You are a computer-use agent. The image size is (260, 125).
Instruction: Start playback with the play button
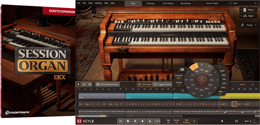(x=135, y=121)
